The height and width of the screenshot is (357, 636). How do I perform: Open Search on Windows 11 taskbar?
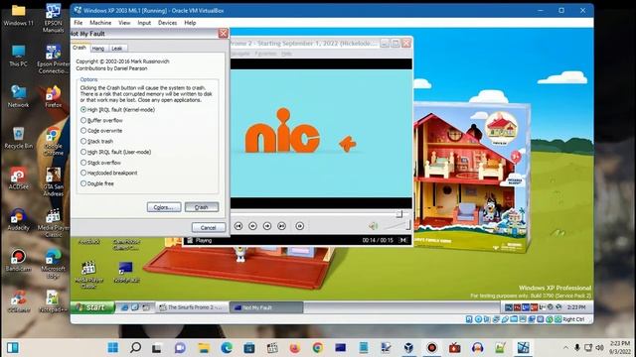coord(135,347)
